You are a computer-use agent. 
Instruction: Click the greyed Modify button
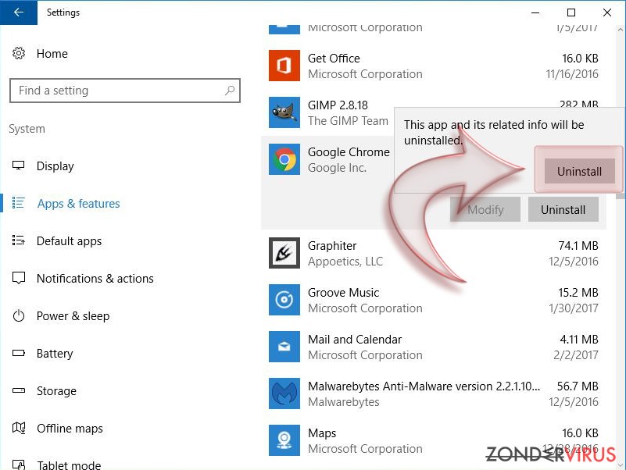[x=485, y=209]
